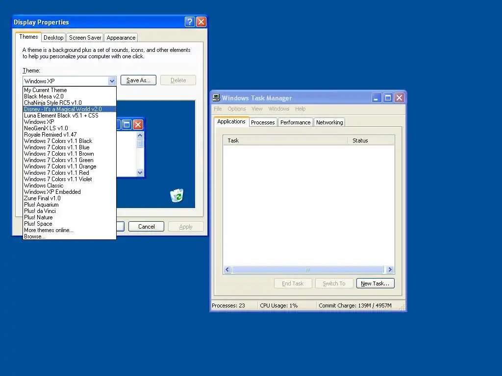Open Task Manager Processes tab

(263, 122)
